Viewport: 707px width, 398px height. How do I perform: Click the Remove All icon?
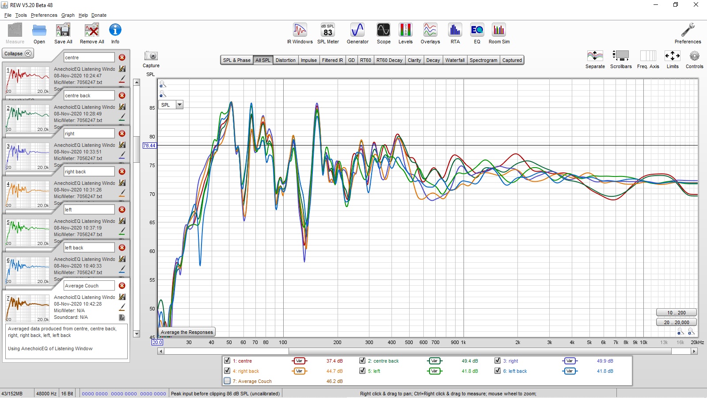coord(92,34)
